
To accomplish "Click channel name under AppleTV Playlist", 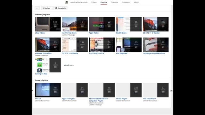I will 69,101.
